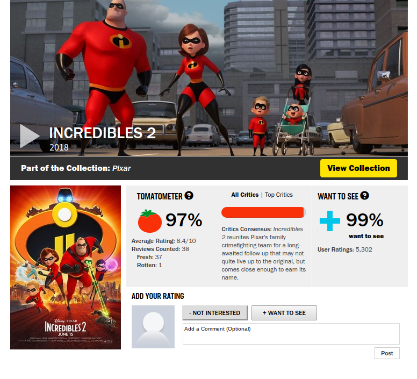Click the 97% Tomatometer score
This screenshot has height=379, width=417.
(x=184, y=220)
